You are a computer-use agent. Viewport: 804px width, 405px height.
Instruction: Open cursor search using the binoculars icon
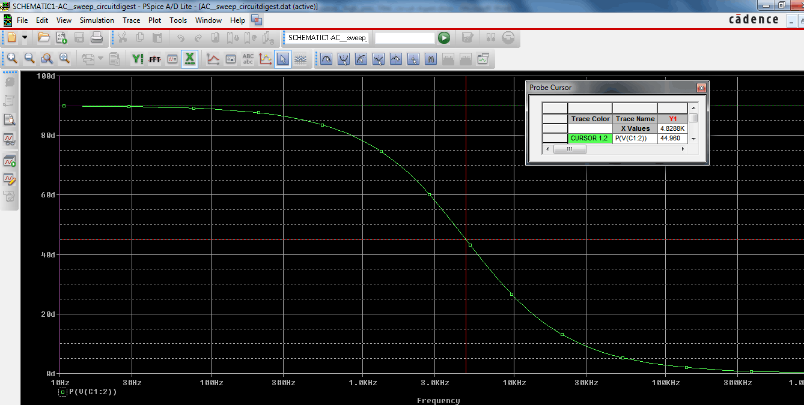(x=431, y=59)
